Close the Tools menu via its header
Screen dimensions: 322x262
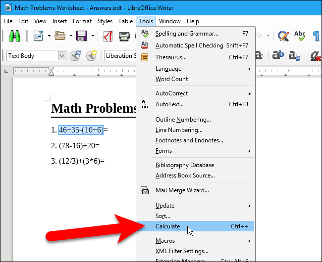point(146,21)
